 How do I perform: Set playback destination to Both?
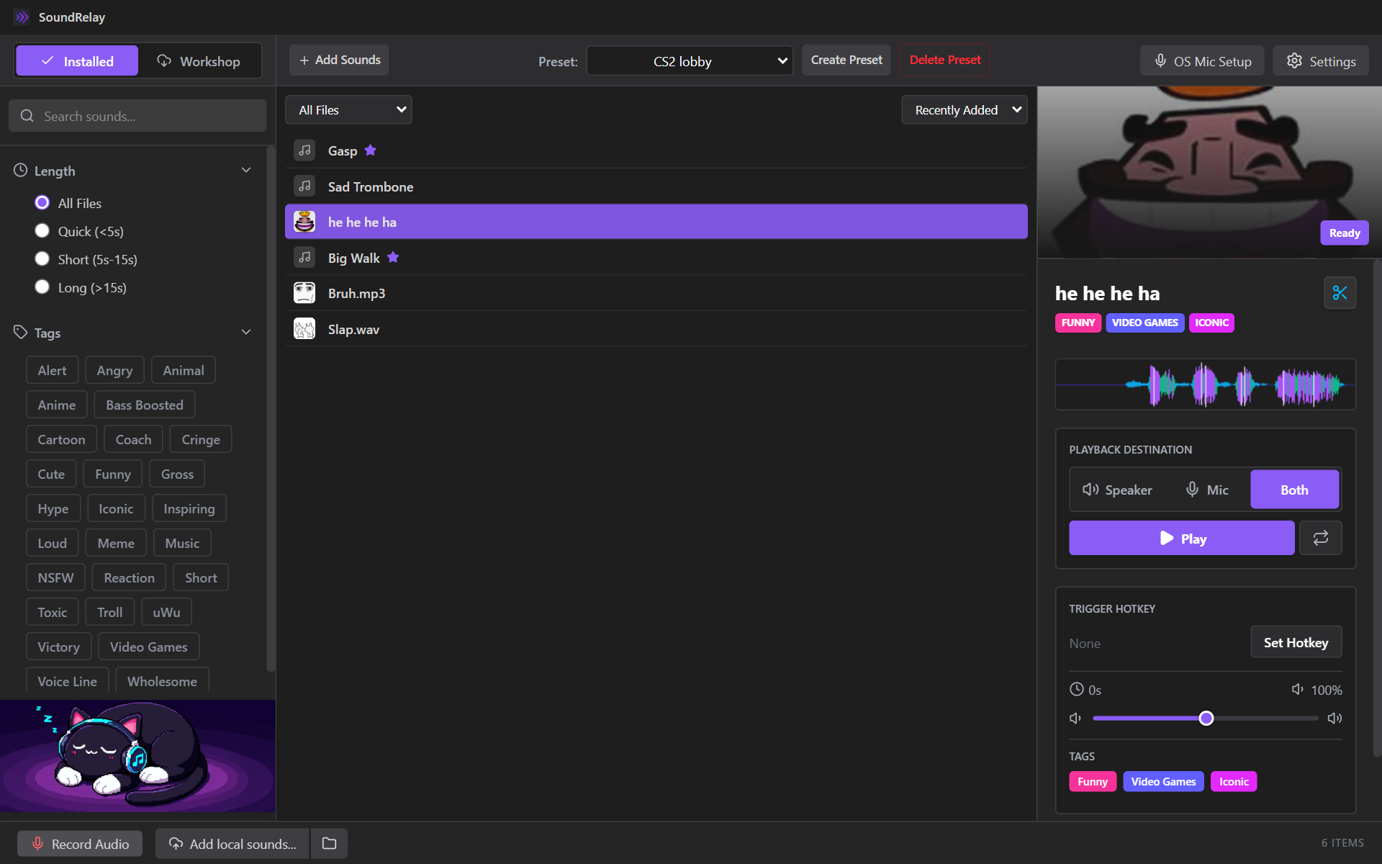[x=1294, y=490]
